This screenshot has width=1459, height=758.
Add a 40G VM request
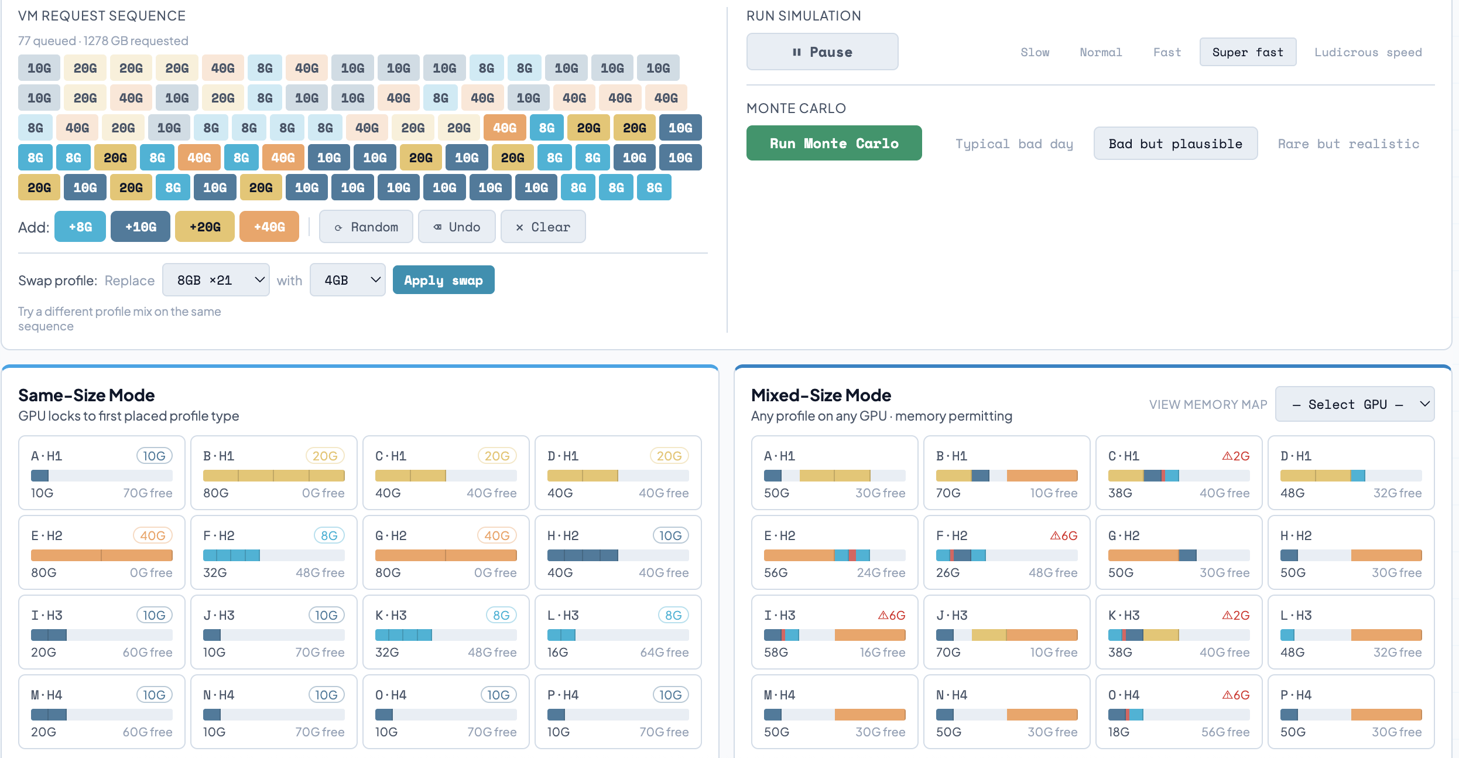[269, 227]
